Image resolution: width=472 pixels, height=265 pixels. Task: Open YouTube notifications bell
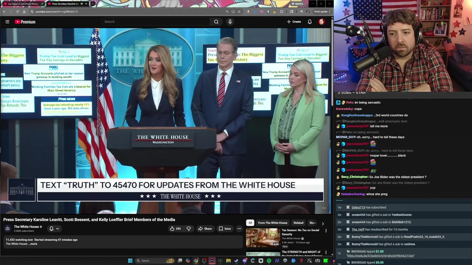pos(310,22)
